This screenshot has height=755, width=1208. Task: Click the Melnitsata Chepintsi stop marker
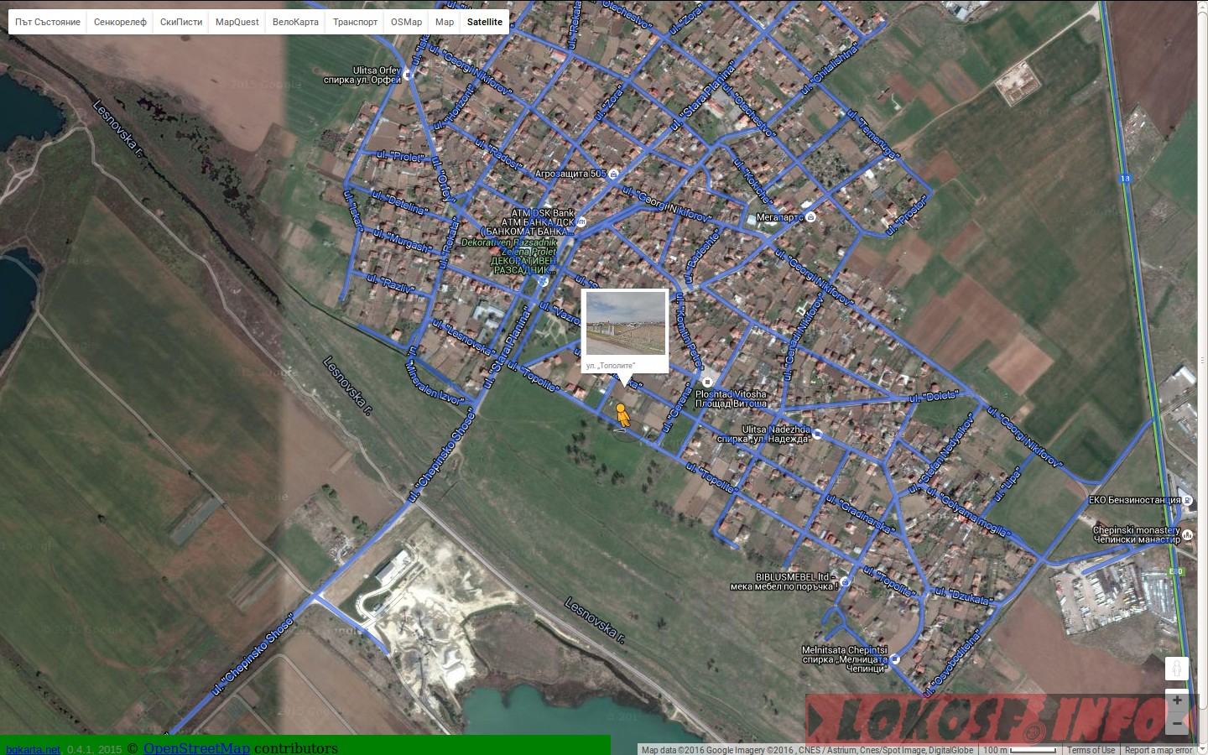[895, 659]
